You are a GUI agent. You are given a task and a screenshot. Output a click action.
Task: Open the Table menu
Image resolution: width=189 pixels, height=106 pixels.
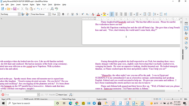click(38, 5)
